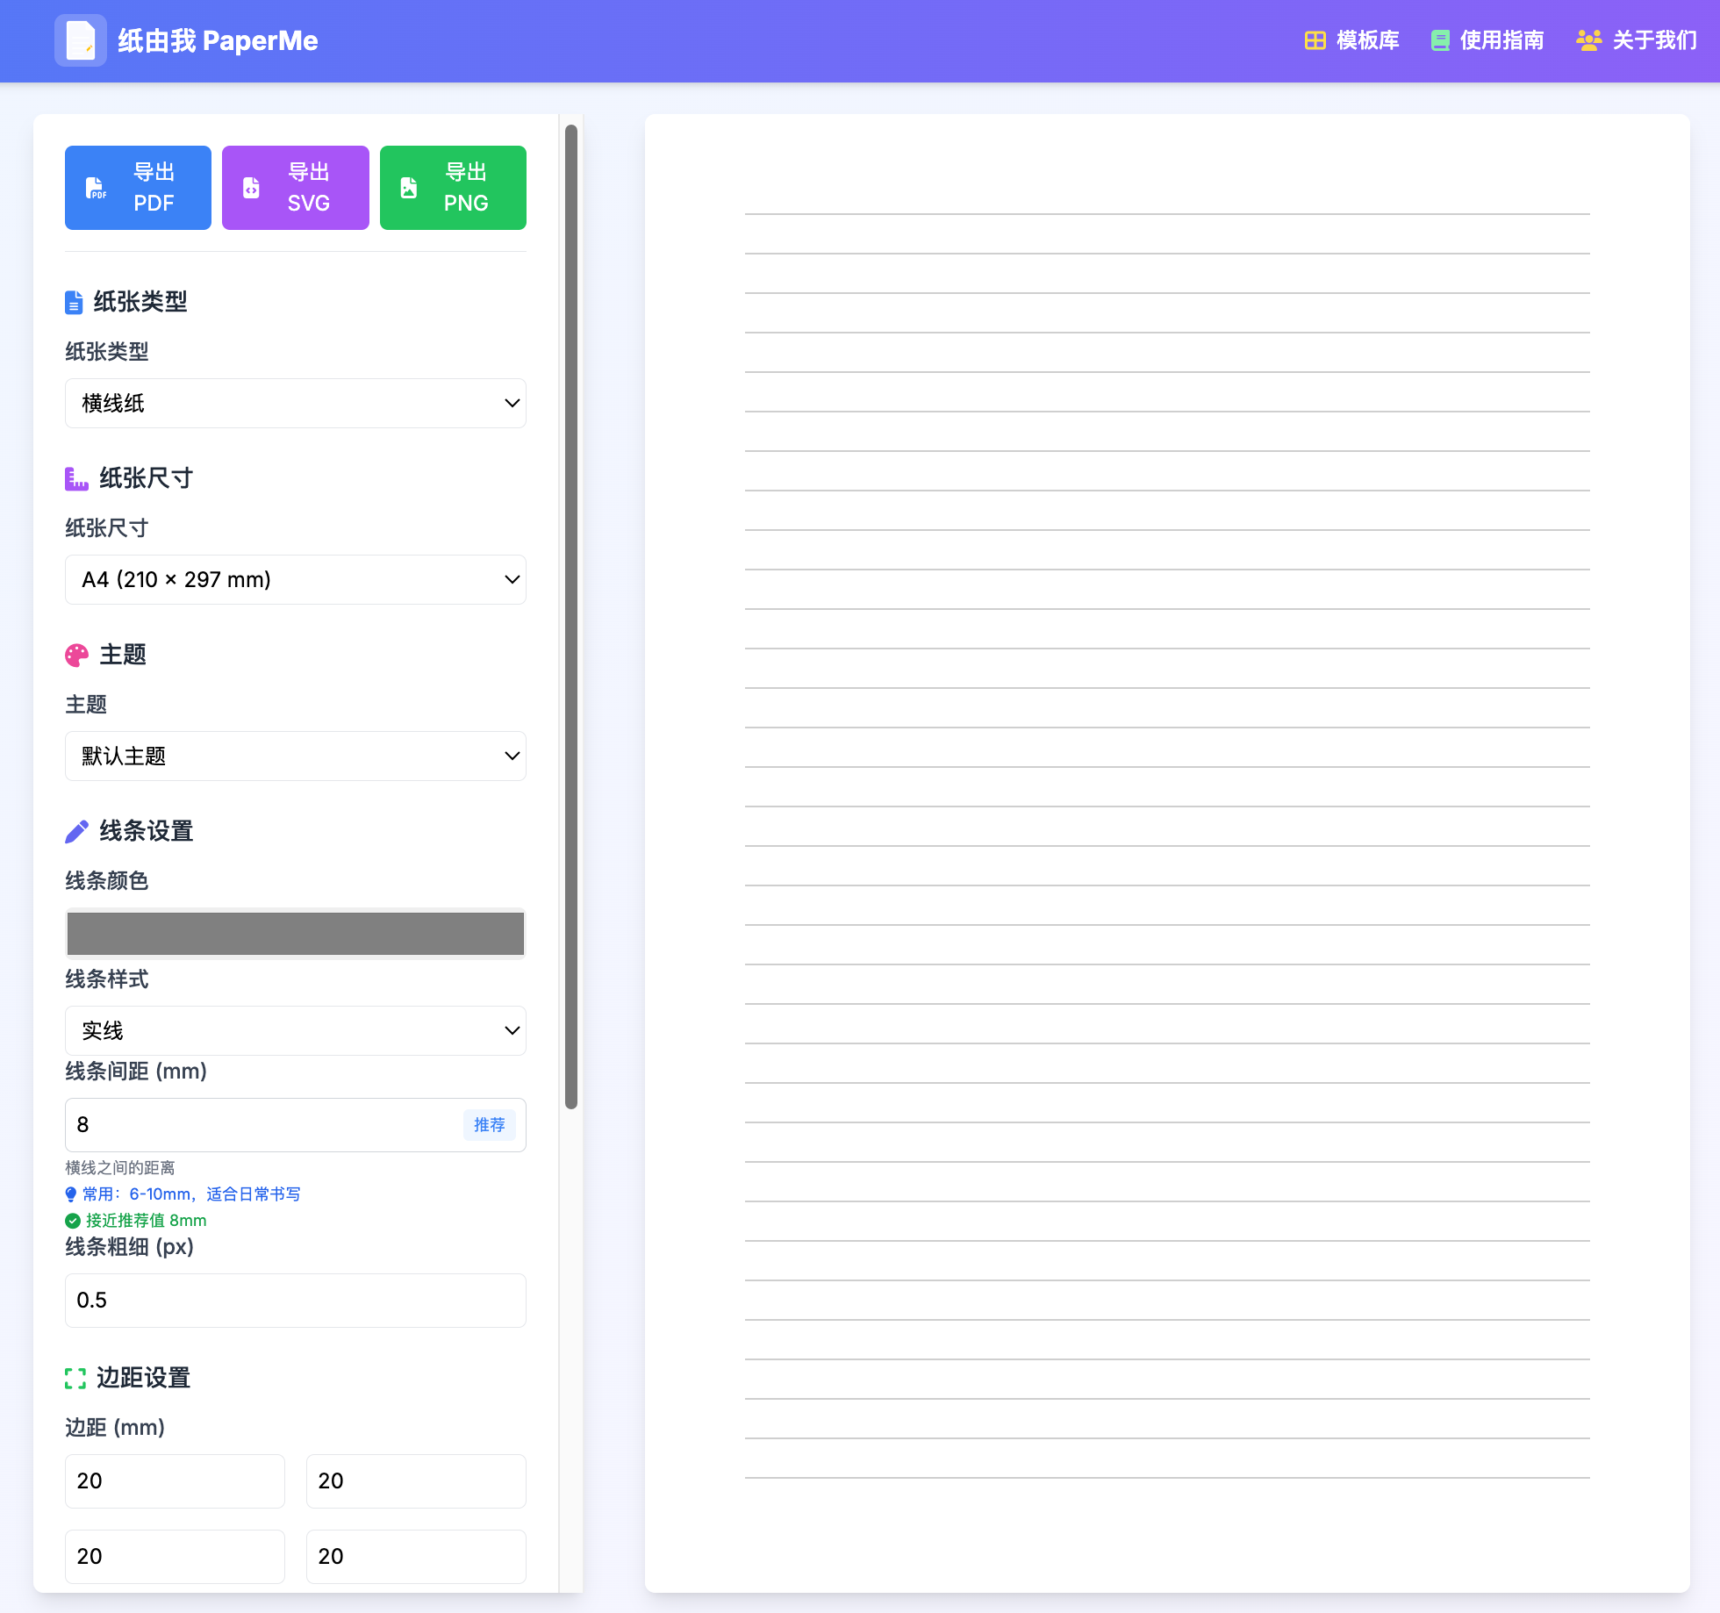1720x1613 pixels.
Task: Click the pencil icon beside 线条设置
Action: pos(76,831)
